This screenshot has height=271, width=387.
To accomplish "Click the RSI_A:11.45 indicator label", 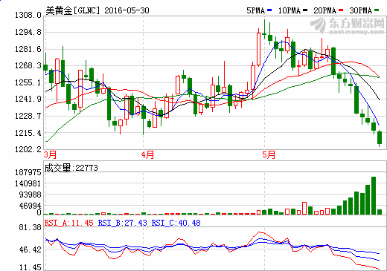I will pos(69,223).
